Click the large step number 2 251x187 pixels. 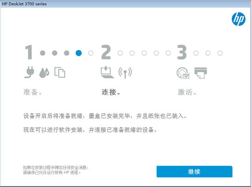pyautogui.click(x=106, y=52)
